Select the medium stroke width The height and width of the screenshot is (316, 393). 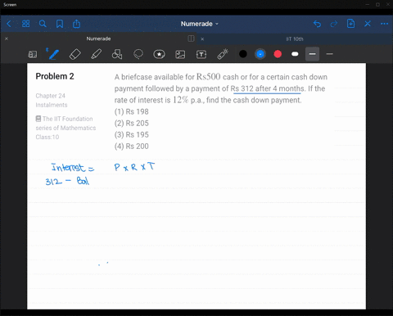pyautogui.click(x=312, y=54)
